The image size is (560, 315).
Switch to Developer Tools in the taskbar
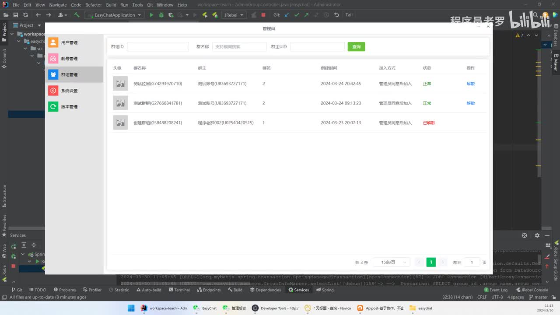click(275, 308)
